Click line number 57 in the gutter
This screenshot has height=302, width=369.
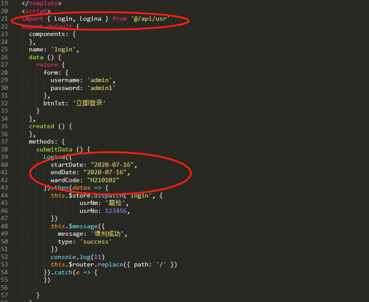click(4, 295)
